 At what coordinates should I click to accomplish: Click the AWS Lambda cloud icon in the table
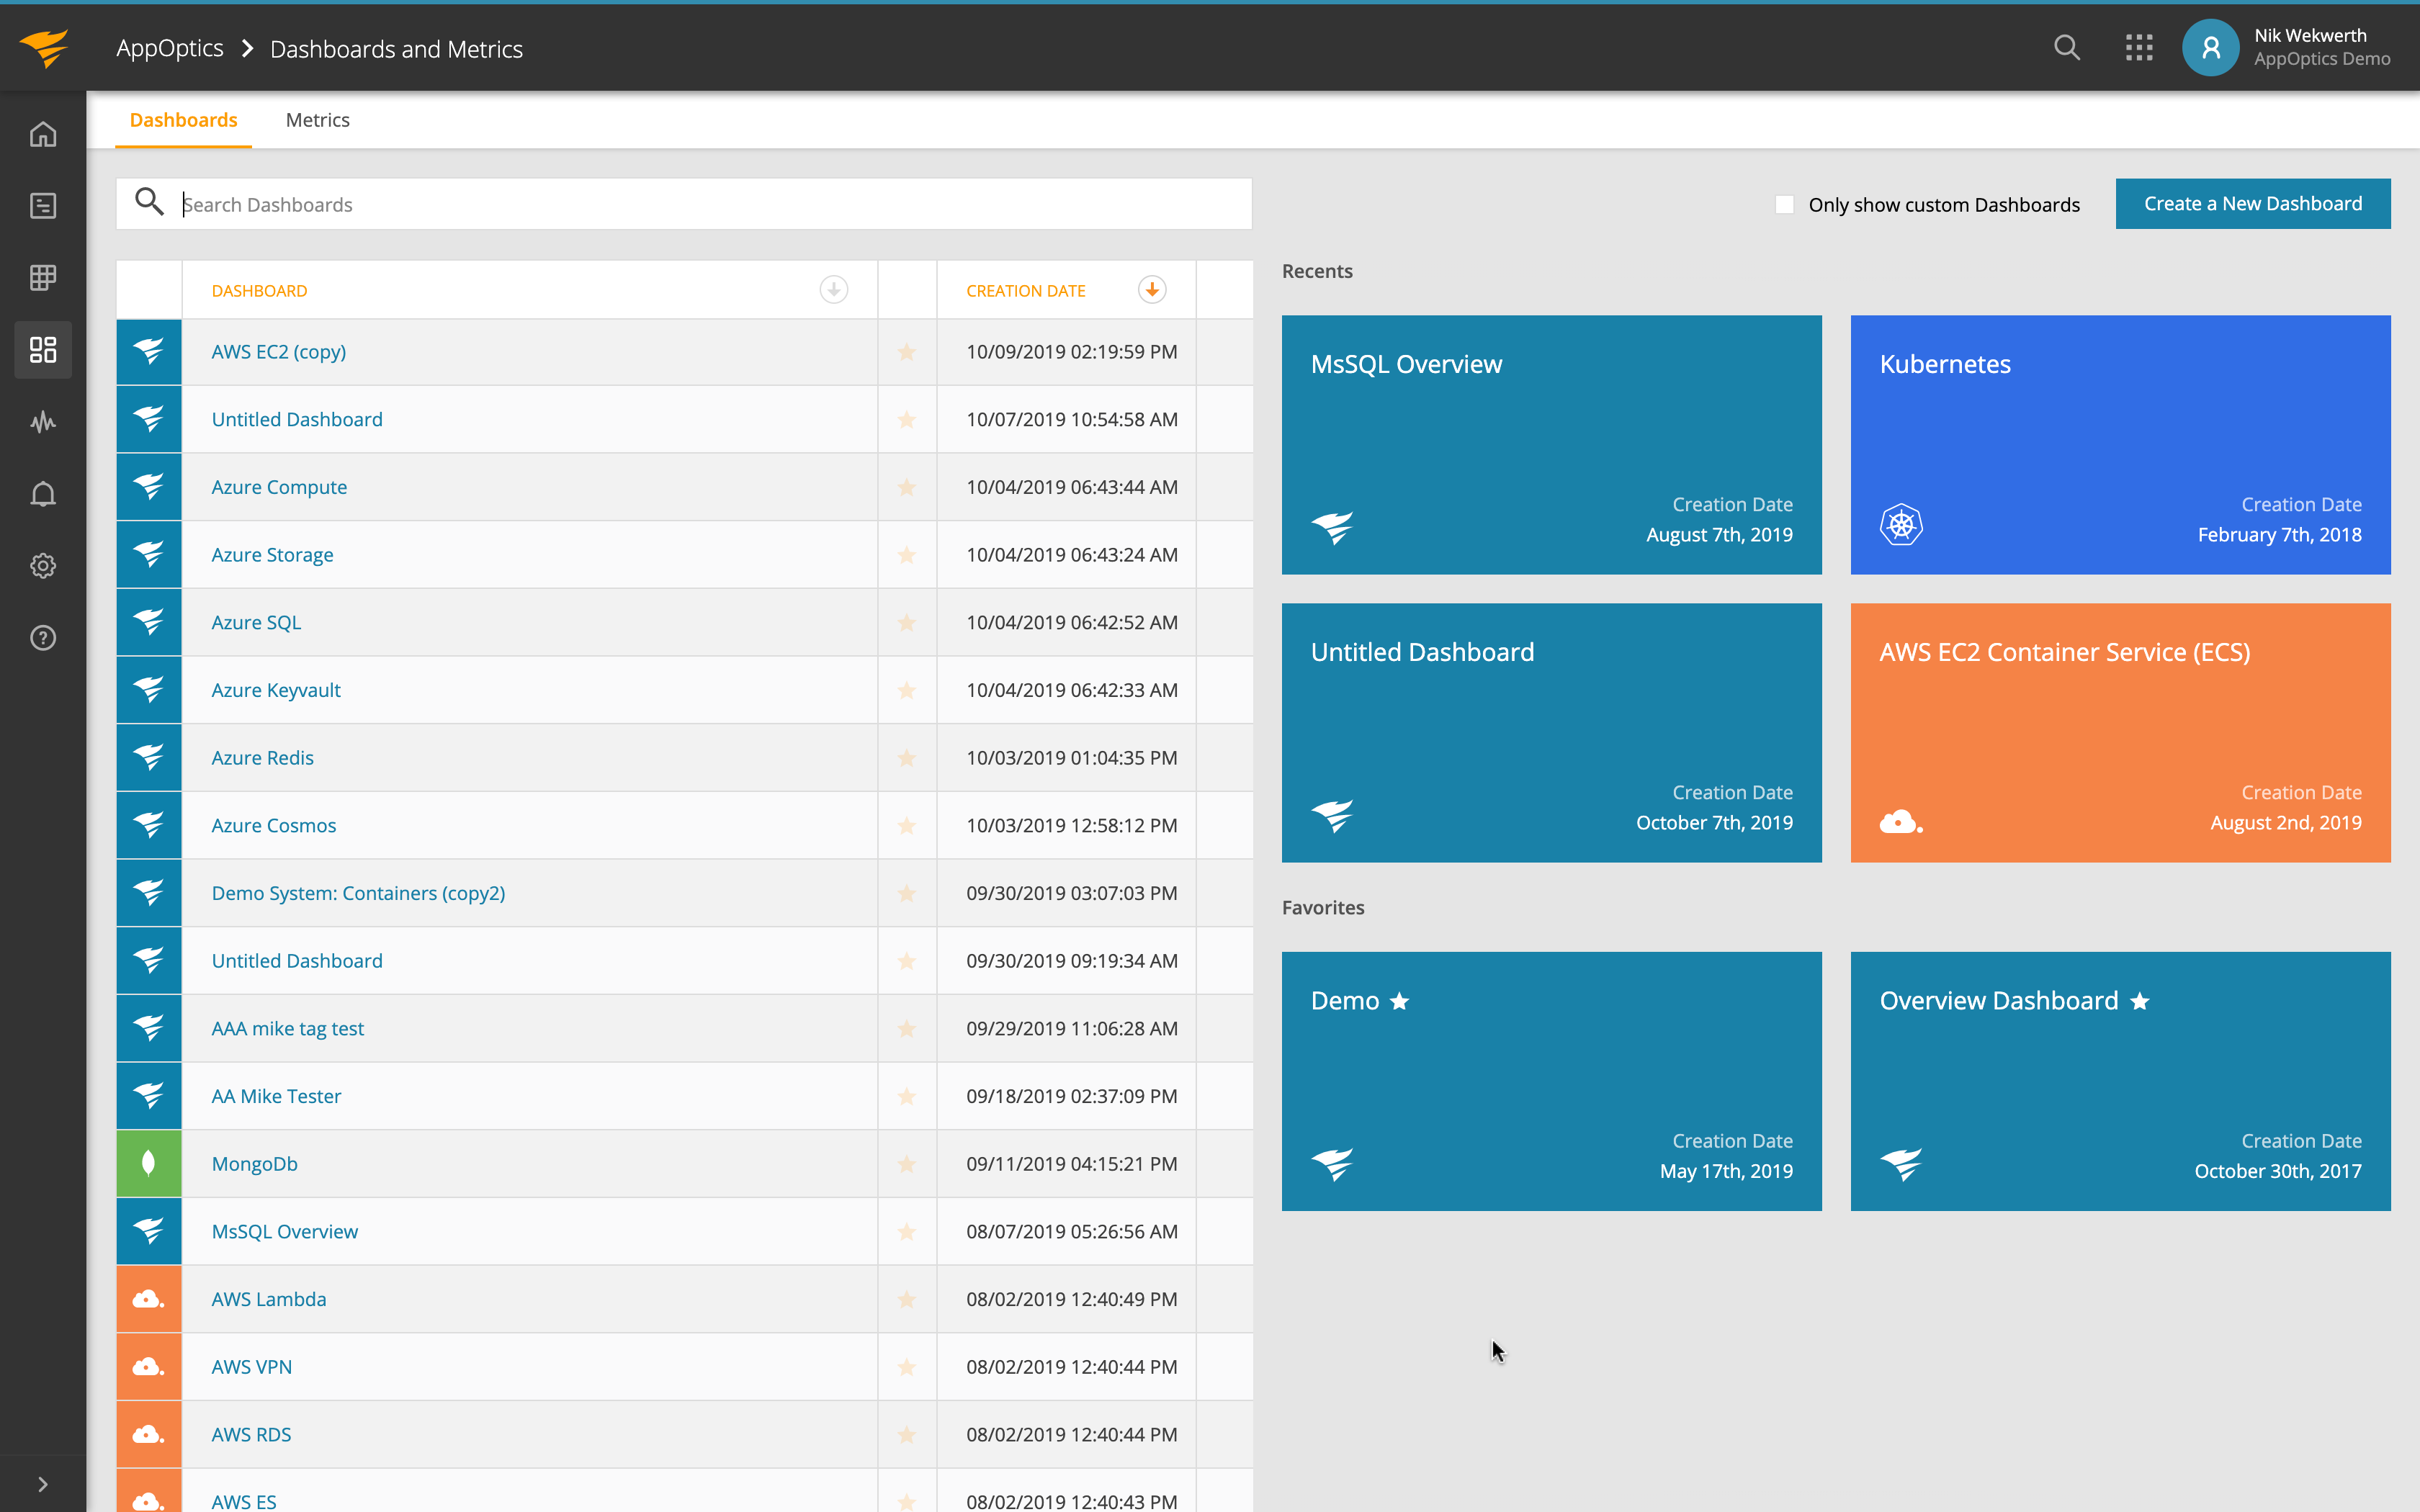(149, 1299)
